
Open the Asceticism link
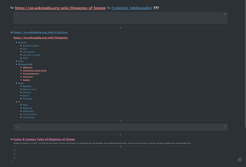[28, 77]
